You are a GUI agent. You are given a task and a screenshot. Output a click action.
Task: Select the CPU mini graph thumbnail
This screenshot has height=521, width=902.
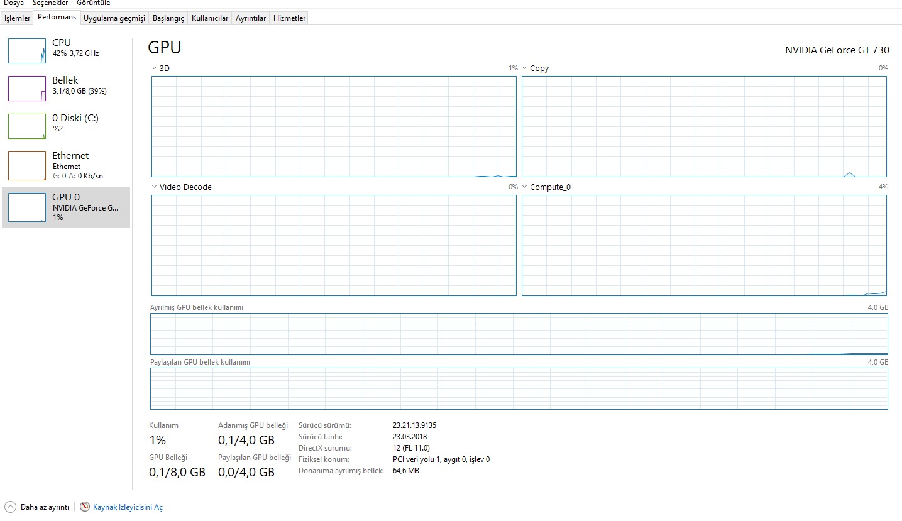pyautogui.click(x=27, y=51)
